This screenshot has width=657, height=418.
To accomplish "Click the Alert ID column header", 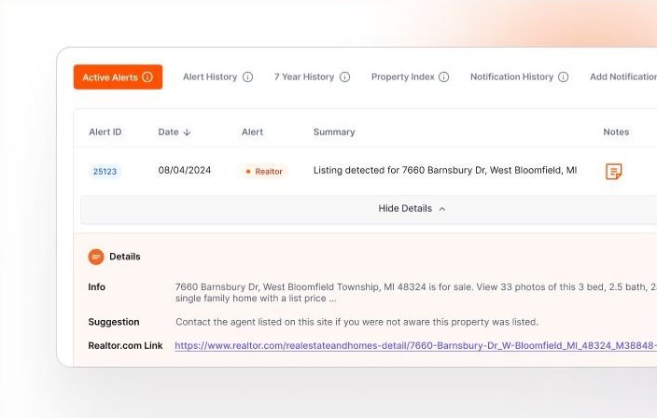I will point(105,132).
